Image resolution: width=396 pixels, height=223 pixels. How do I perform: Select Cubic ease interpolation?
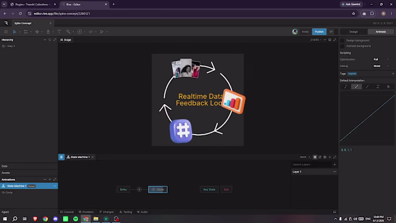[367, 87]
